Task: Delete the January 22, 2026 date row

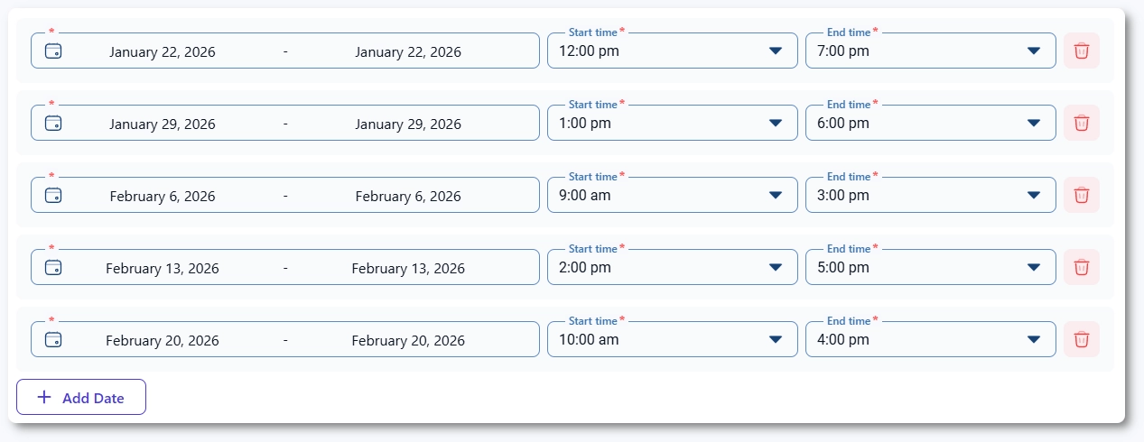Action: click(x=1081, y=51)
